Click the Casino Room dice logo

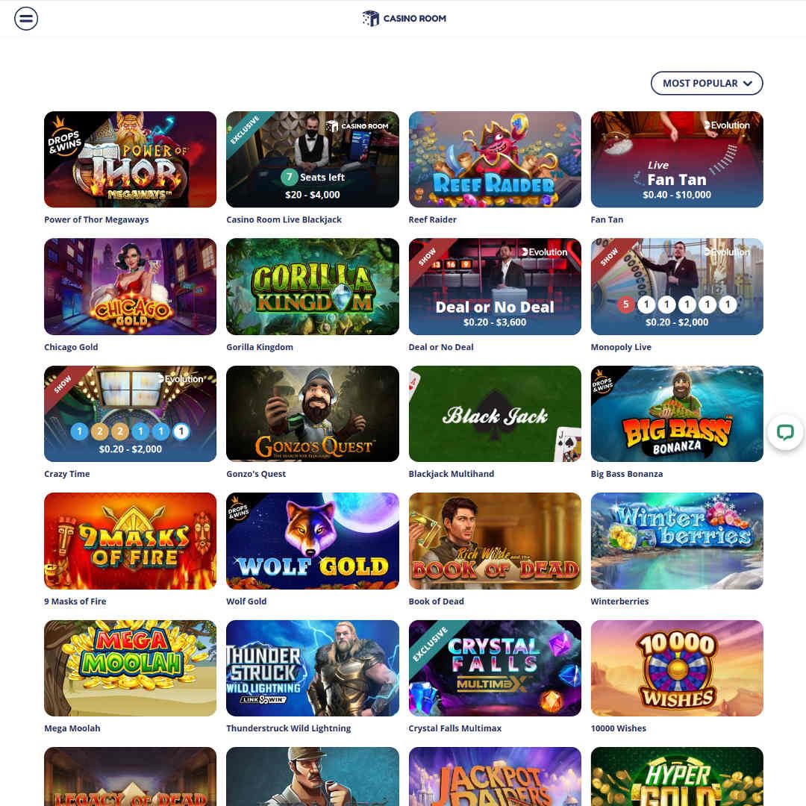coord(404,19)
